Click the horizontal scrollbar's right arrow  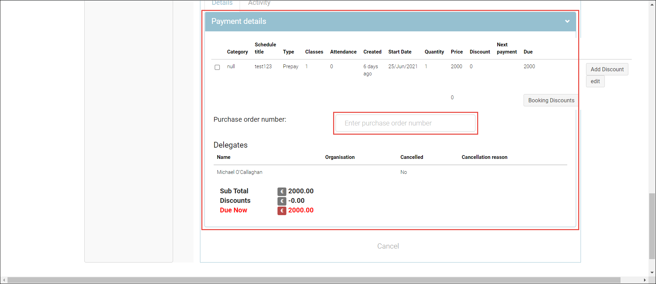coord(645,280)
